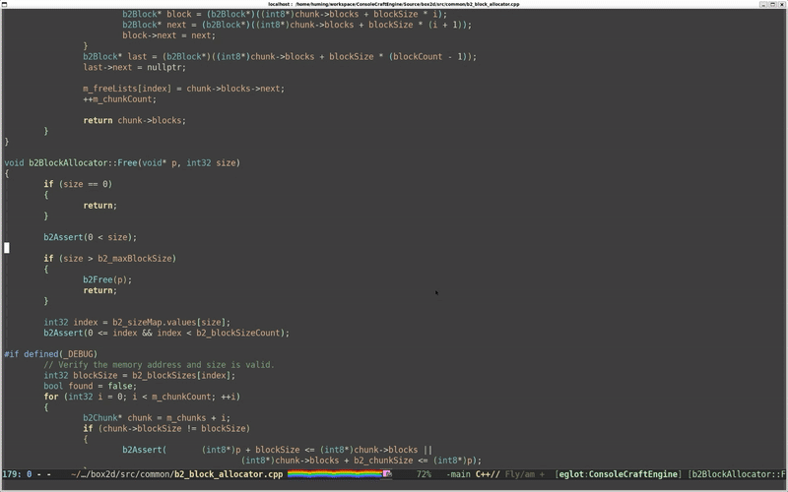The width and height of the screenshot is (788, 492).
Task: Click the line 'b2Assert(0 < size);'
Action: coord(90,237)
